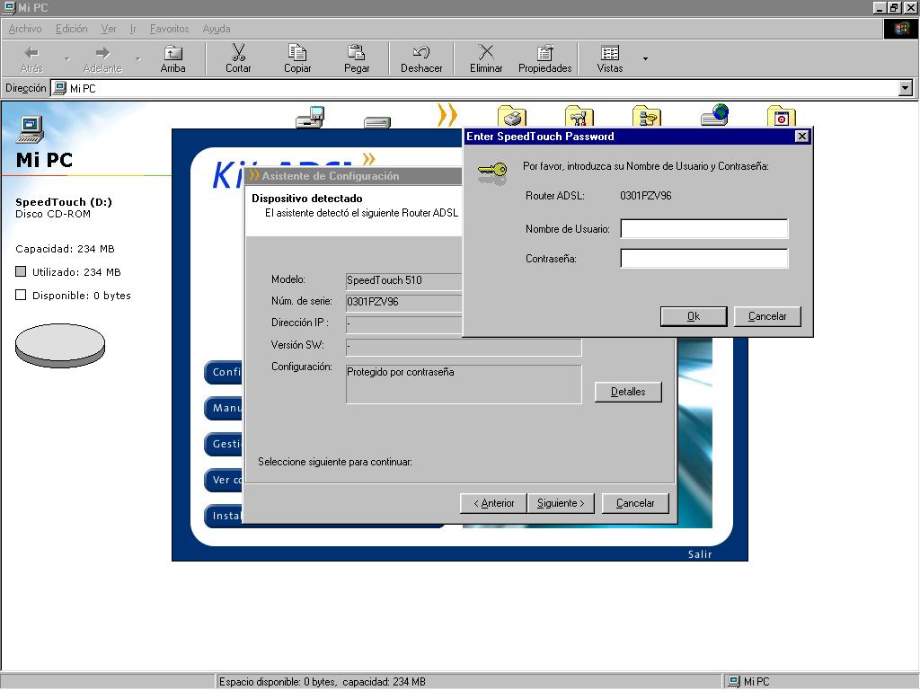
Task: Click the Detalles button
Action: pos(628,392)
